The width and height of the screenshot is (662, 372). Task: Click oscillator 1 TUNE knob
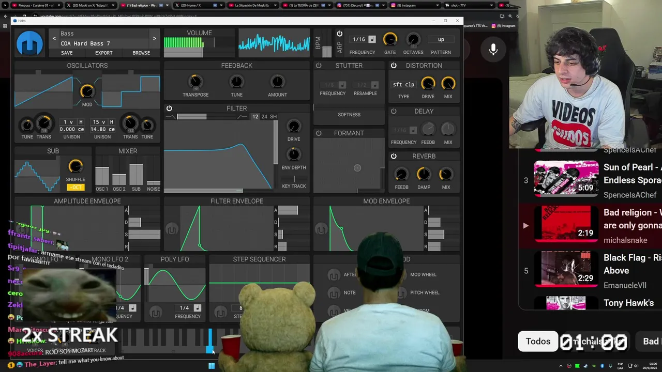27,125
